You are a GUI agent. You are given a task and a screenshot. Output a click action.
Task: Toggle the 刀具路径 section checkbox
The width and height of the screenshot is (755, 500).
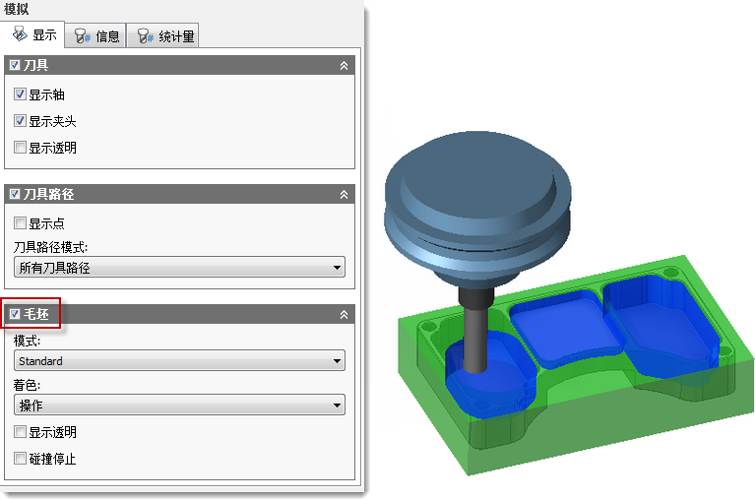[15, 194]
